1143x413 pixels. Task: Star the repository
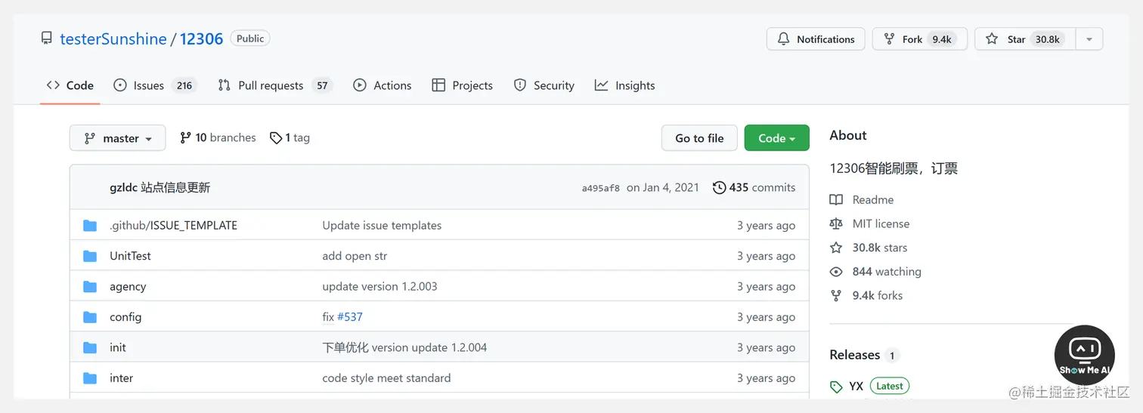[1016, 39]
